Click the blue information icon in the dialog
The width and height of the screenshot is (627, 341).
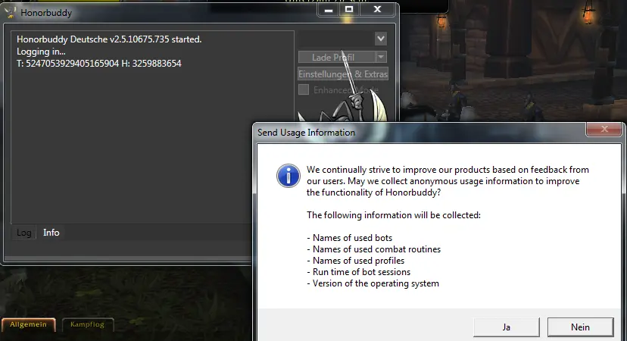(289, 175)
